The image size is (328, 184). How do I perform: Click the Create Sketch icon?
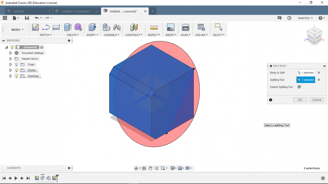click(x=35, y=27)
